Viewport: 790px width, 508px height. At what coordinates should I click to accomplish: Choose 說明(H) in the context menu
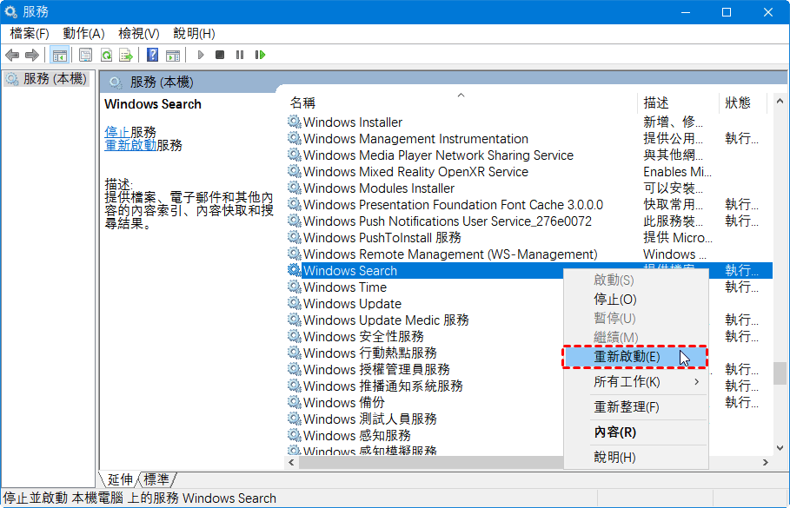(x=636, y=457)
